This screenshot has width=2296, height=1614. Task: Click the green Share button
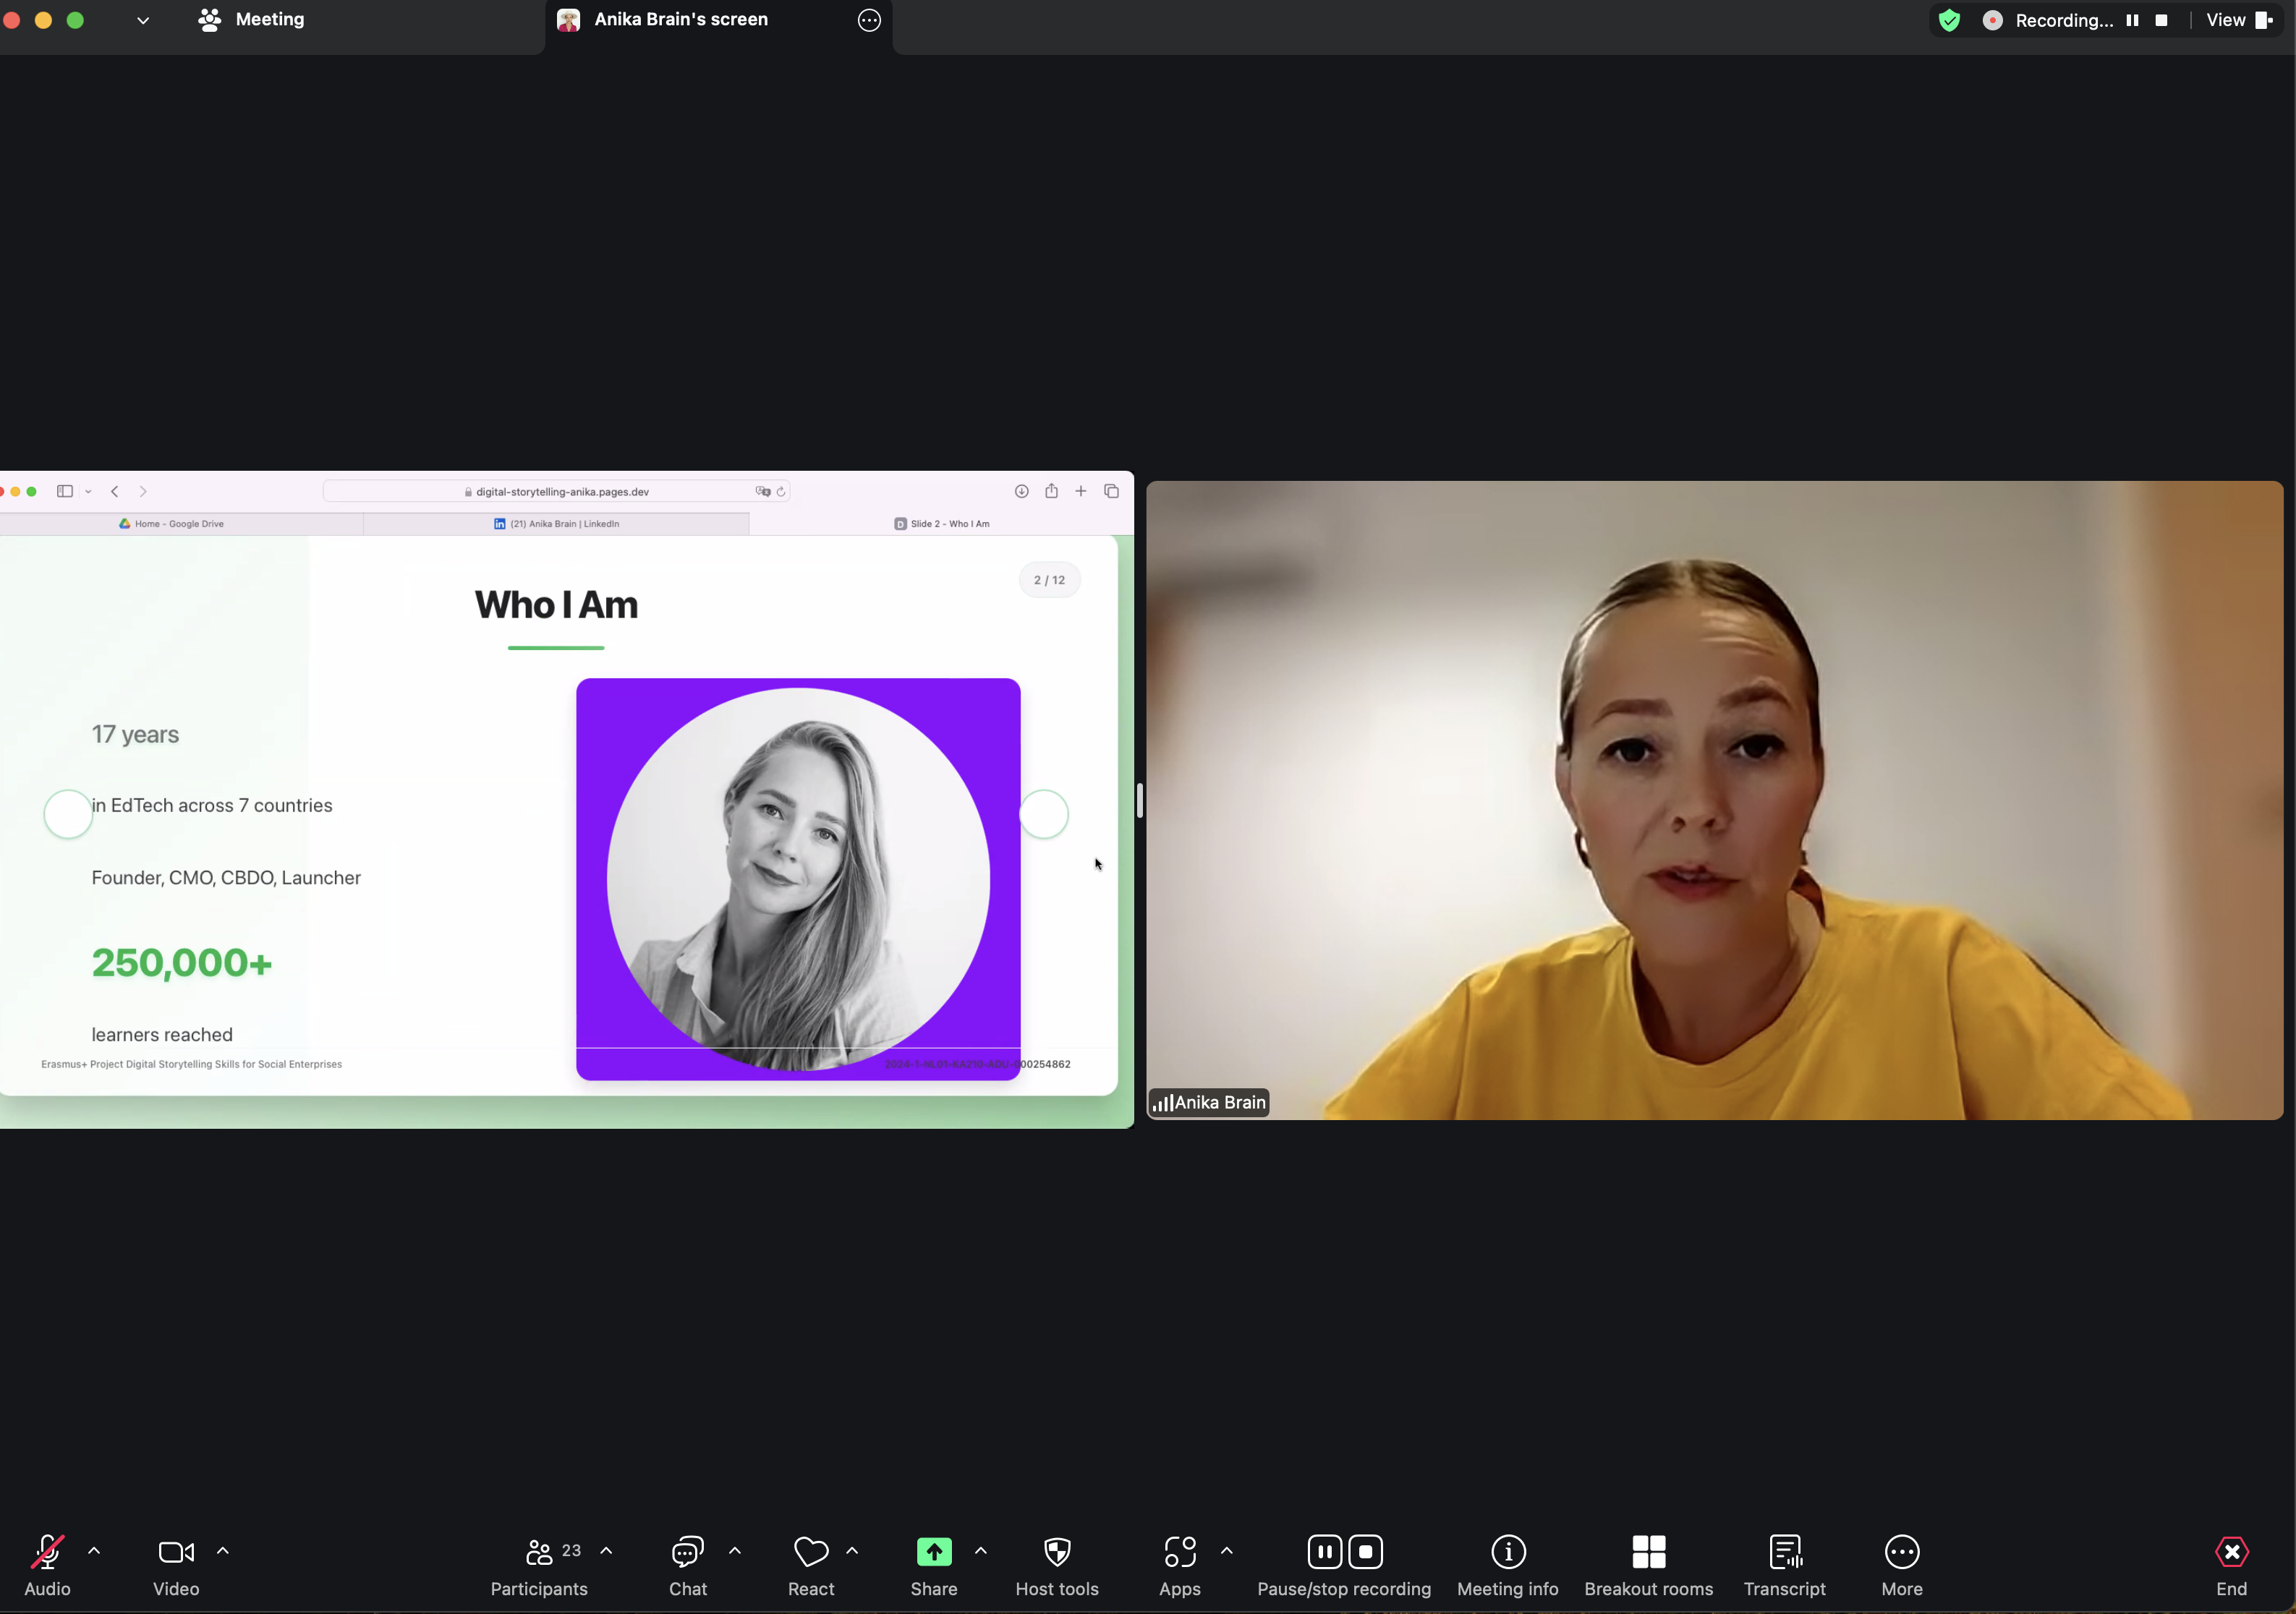click(x=934, y=1552)
